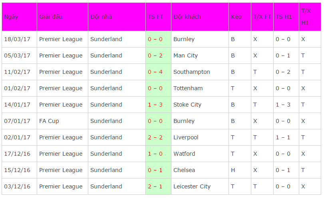Viewport: 324px width, 198px height.
Task: Click the 0 – 4 score against Southampton
Action: pyautogui.click(x=155, y=72)
